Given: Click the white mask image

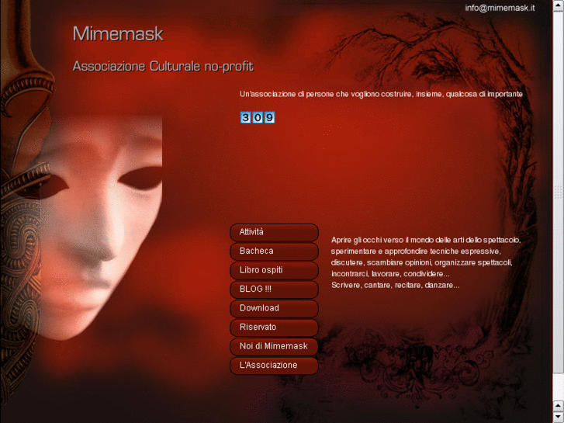Looking at the screenshot, I should point(97,227).
